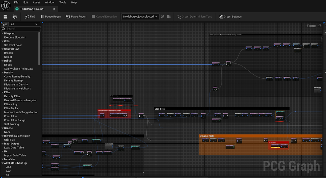This screenshot has height=178, width=326.
Task: Select Filter - Any entry
Action: click(x=11, y=104)
